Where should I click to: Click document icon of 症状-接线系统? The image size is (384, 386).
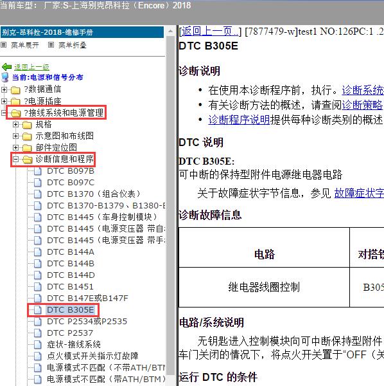pos(38,344)
